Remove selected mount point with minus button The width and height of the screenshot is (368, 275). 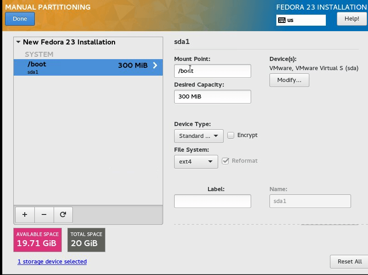click(x=44, y=214)
